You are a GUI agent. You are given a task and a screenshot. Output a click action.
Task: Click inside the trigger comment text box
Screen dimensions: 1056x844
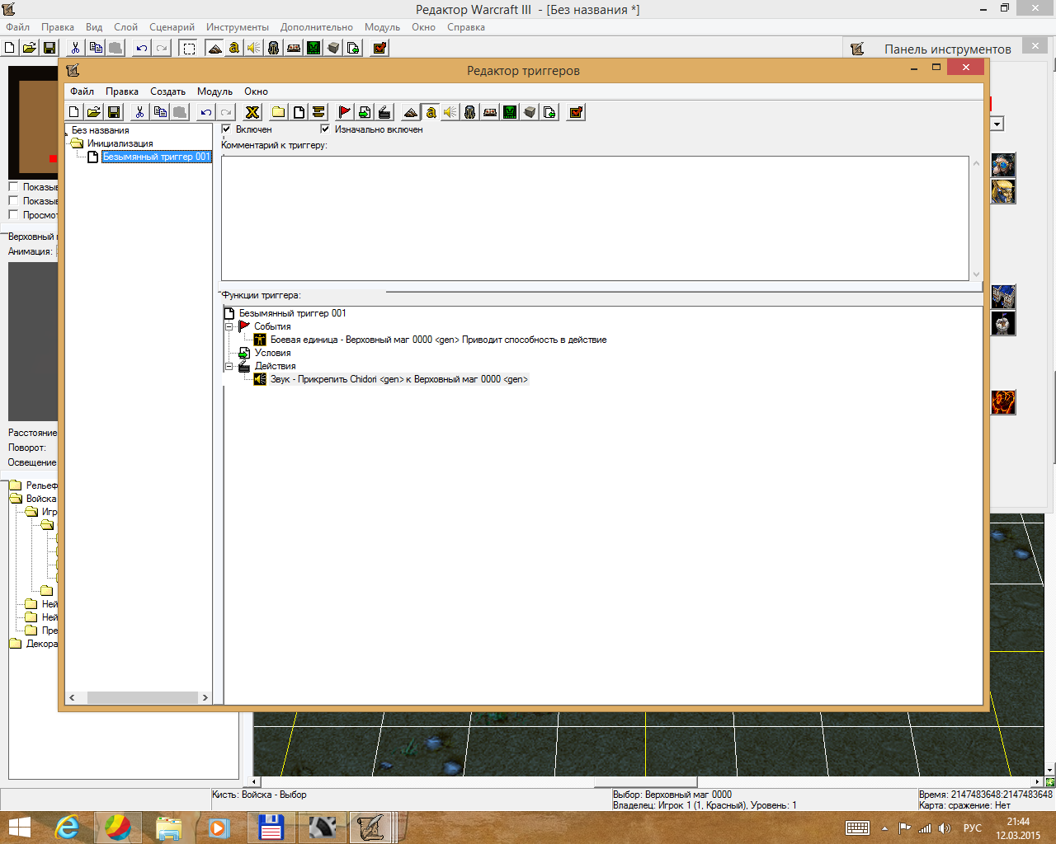coord(595,218)
